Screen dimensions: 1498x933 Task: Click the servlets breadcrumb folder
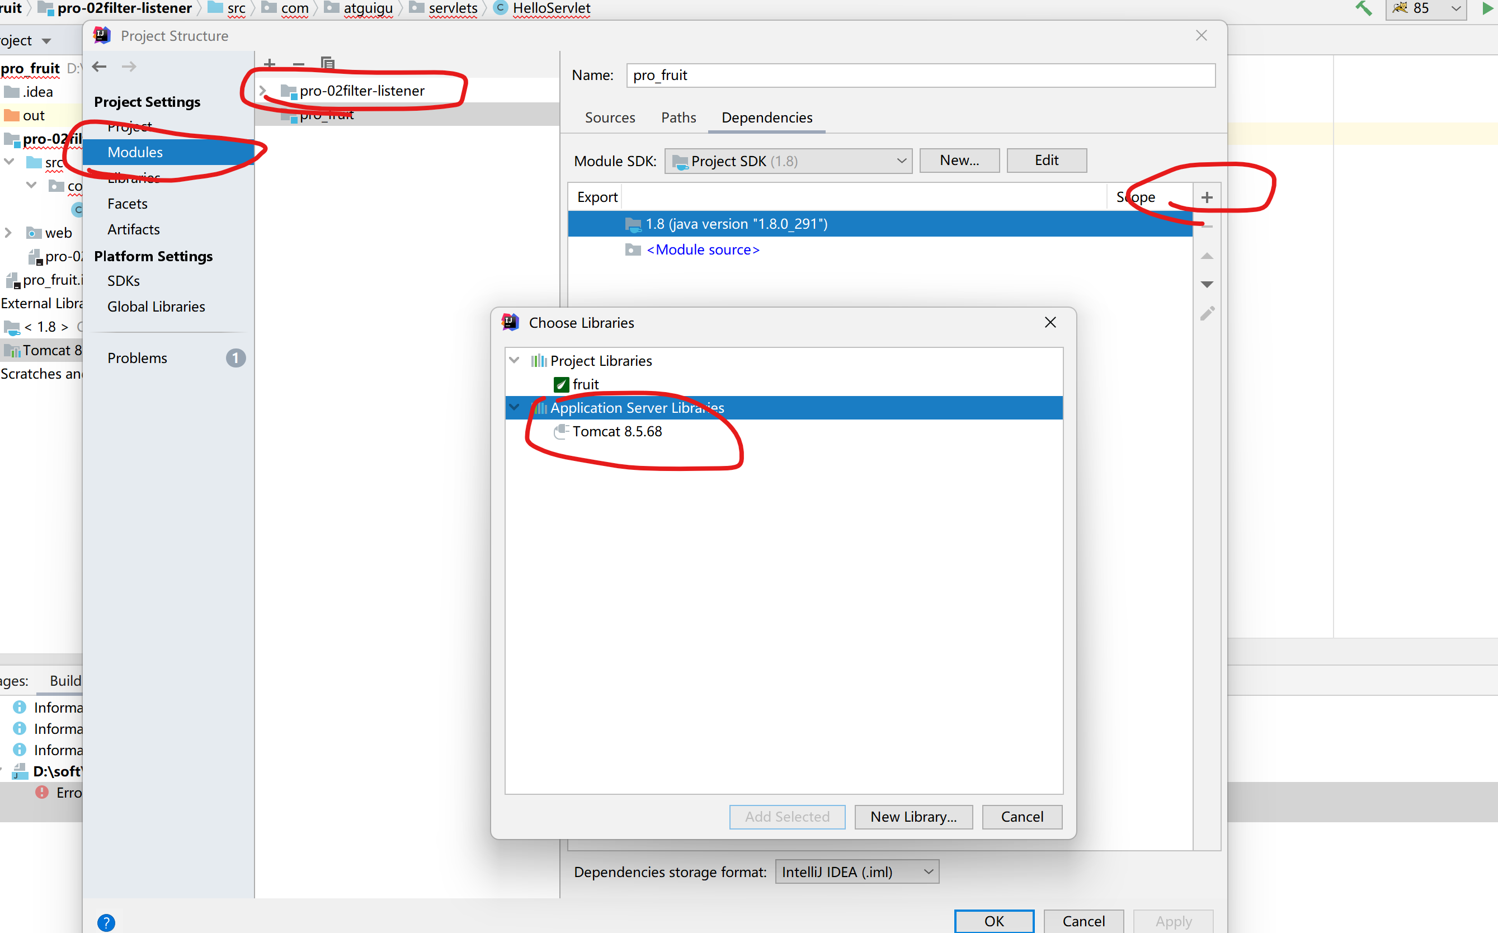coord(453,8)
